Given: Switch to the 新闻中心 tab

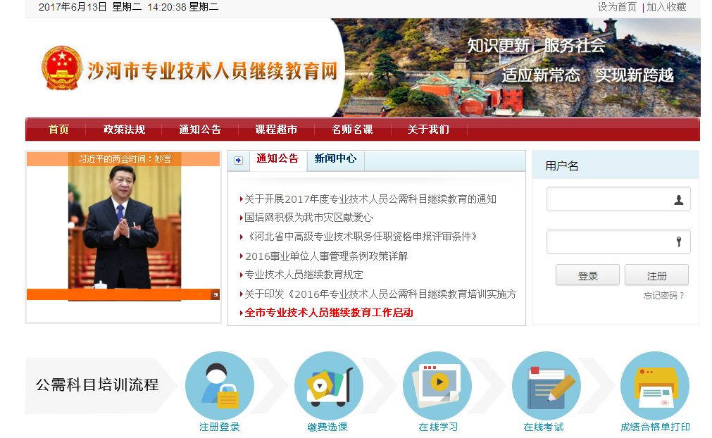Looking at the screenshot, I should click(x=335, y=159).
